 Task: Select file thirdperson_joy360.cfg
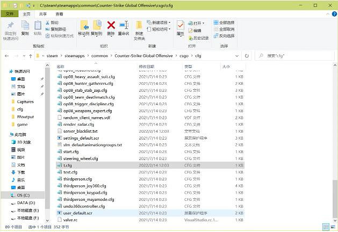point(150,186)
